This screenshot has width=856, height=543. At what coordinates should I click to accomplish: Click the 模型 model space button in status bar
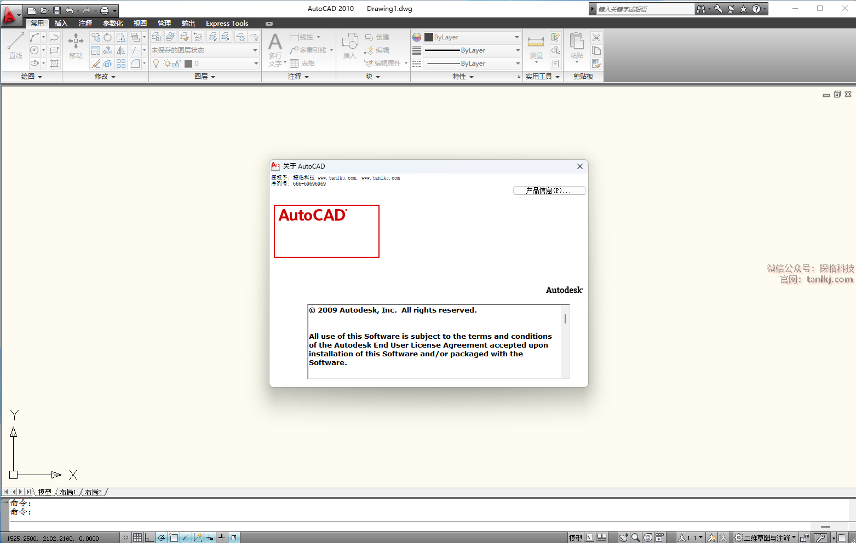(575, 538)
